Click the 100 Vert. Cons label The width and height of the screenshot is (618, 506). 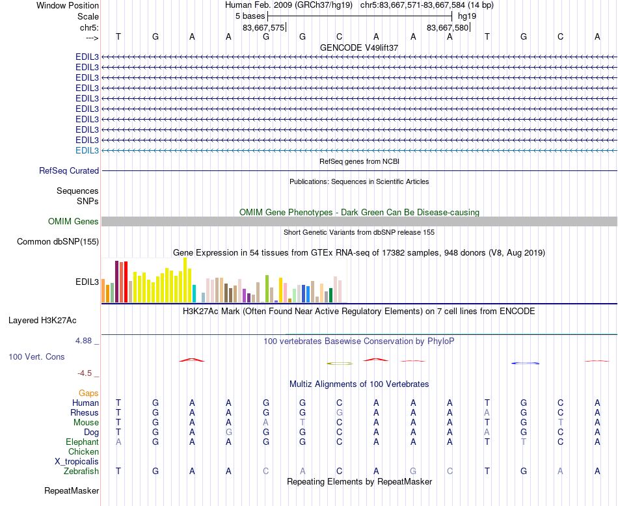coord(36,356)
